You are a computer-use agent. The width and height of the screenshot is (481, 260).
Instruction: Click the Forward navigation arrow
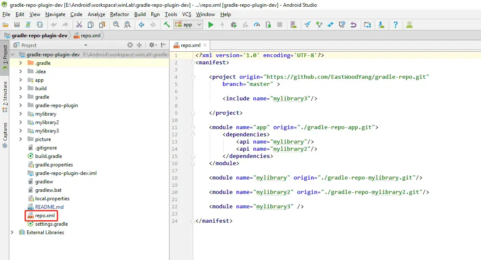pyautogui.click(x=153, y=25)
